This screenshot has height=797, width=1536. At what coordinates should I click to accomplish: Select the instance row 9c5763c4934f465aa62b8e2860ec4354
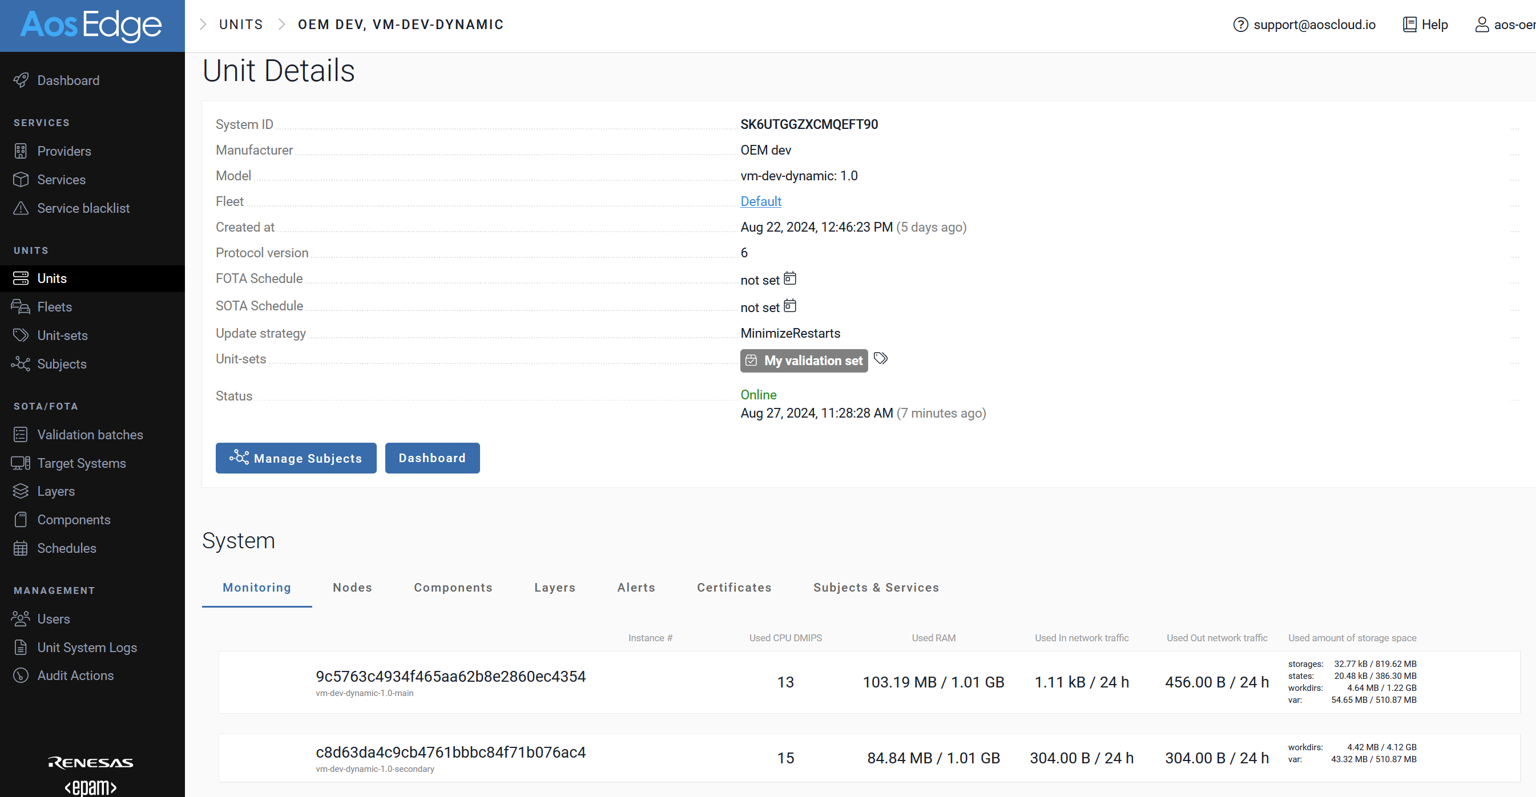click(450, 677)
